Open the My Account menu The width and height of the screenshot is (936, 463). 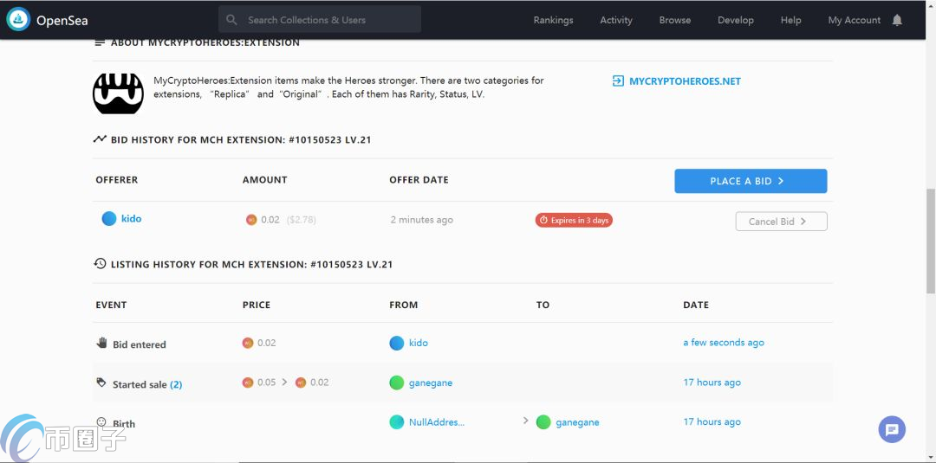pyautogui.click(x=855, y=20)
